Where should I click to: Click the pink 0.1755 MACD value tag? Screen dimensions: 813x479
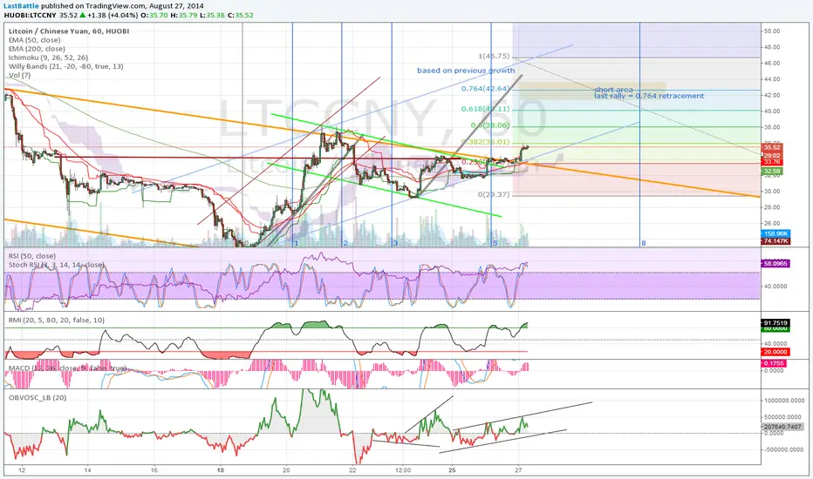[x=774, y=363]
